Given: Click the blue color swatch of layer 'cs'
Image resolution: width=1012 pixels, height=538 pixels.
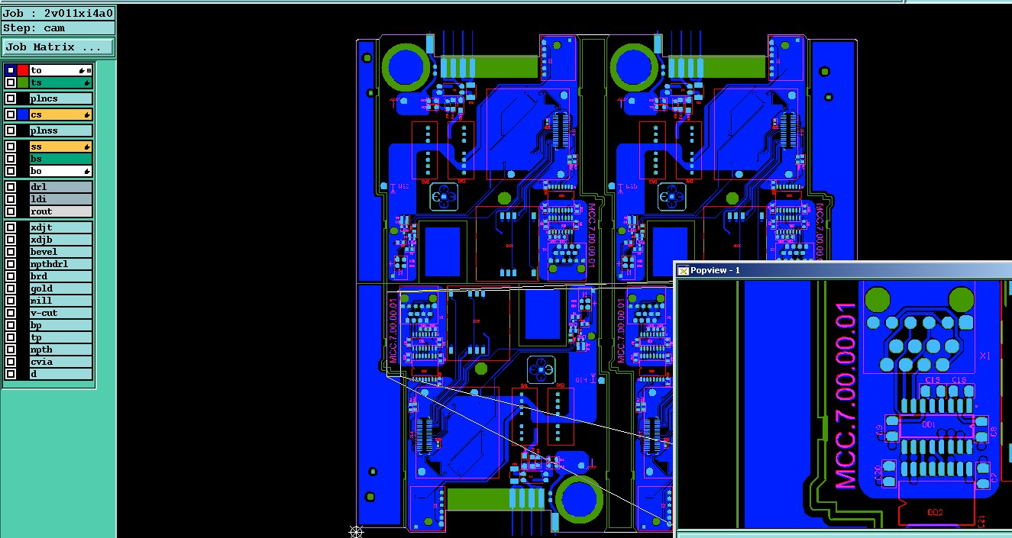Looking at the screenshot, I should [x=23, y=114].
